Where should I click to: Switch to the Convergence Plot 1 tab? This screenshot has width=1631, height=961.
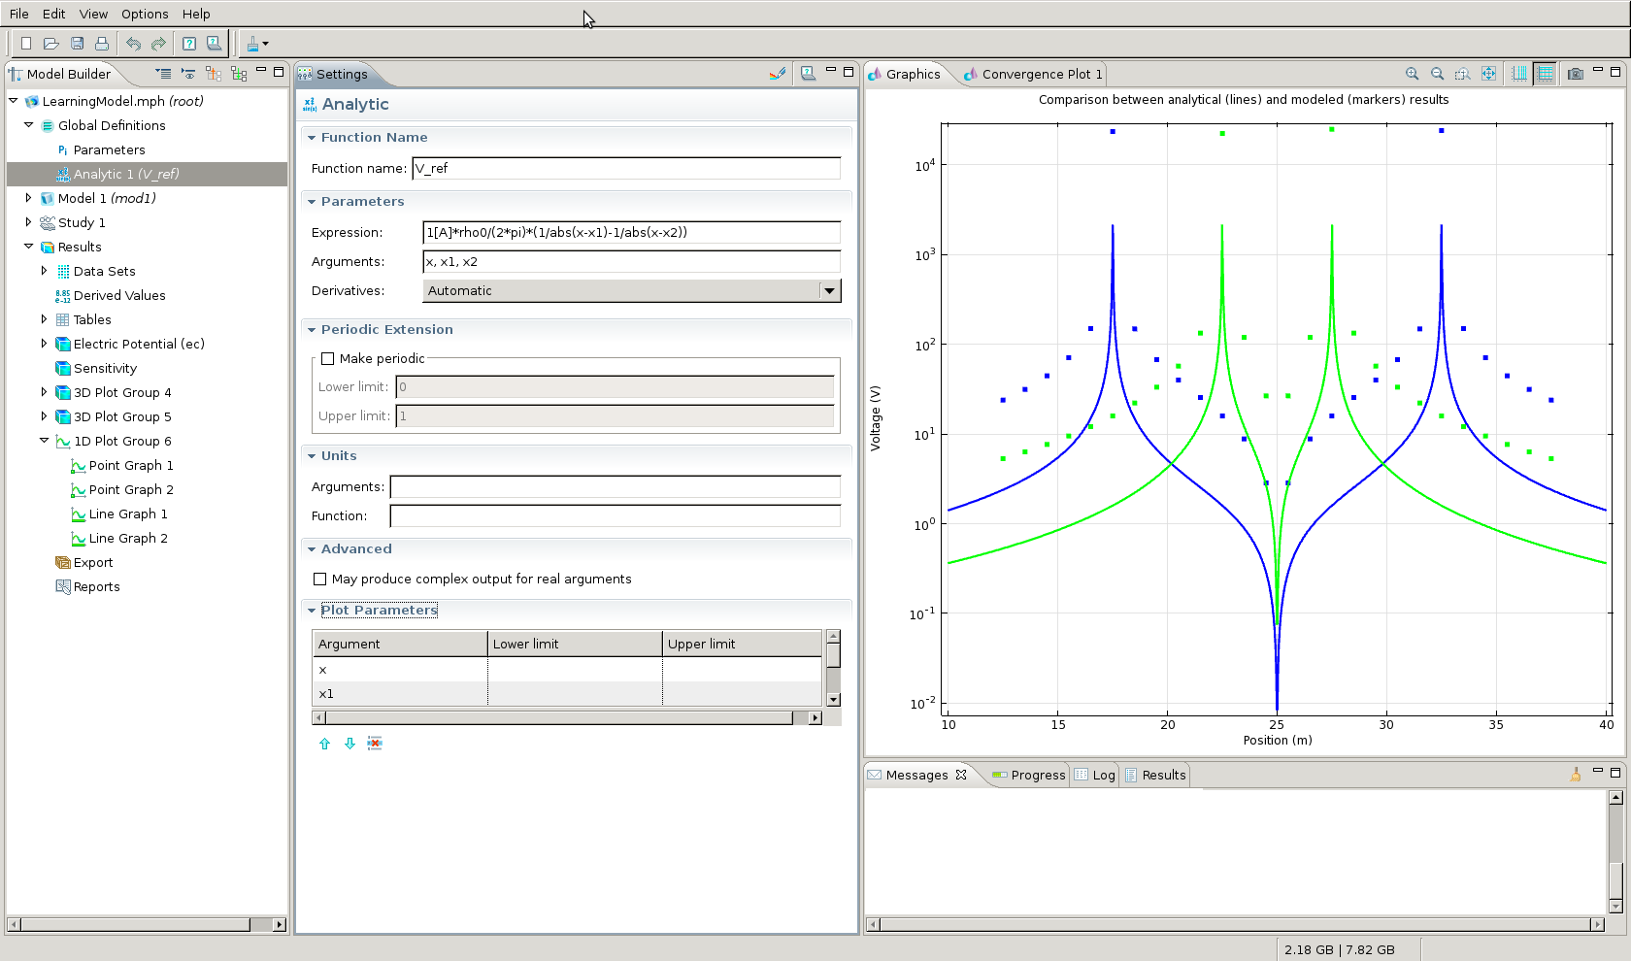tap(1033, 74)
